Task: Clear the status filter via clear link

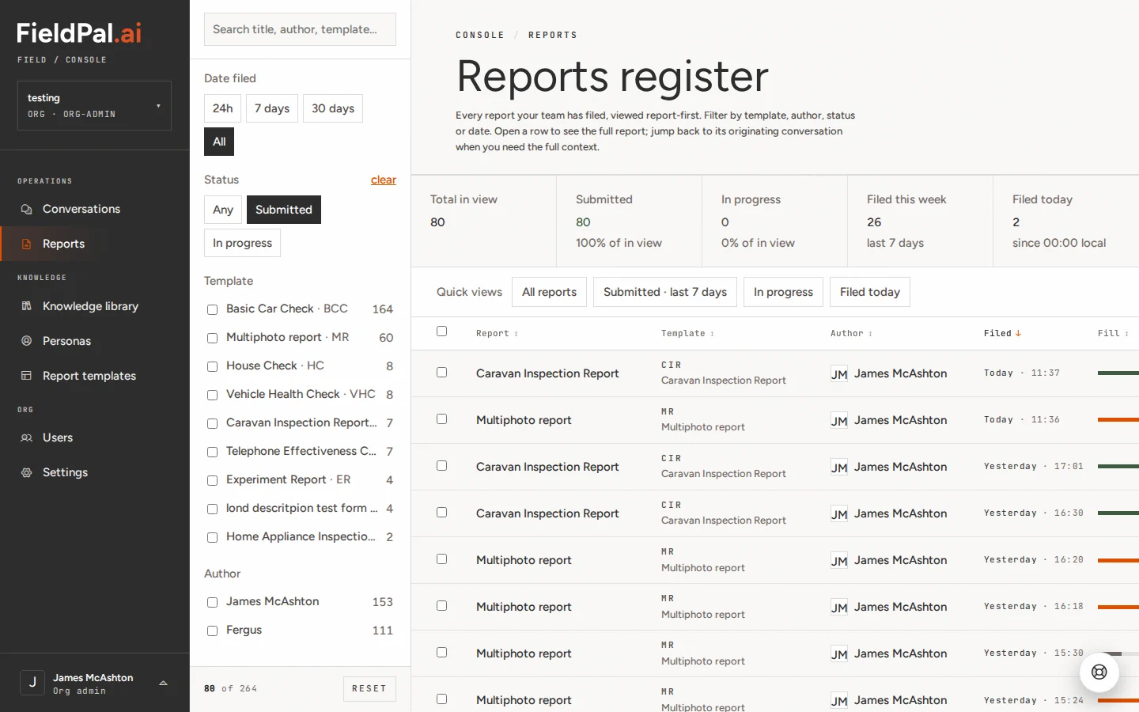Action: pyautogui.click(x=384, y=180)
